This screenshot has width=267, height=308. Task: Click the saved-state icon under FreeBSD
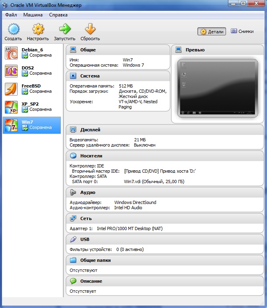coord(25,92)
